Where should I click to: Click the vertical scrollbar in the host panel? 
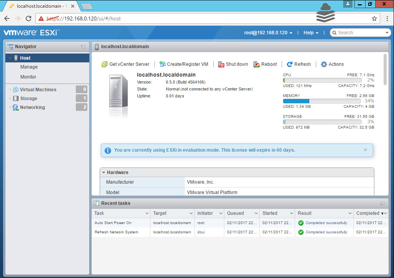coord(385,69)
